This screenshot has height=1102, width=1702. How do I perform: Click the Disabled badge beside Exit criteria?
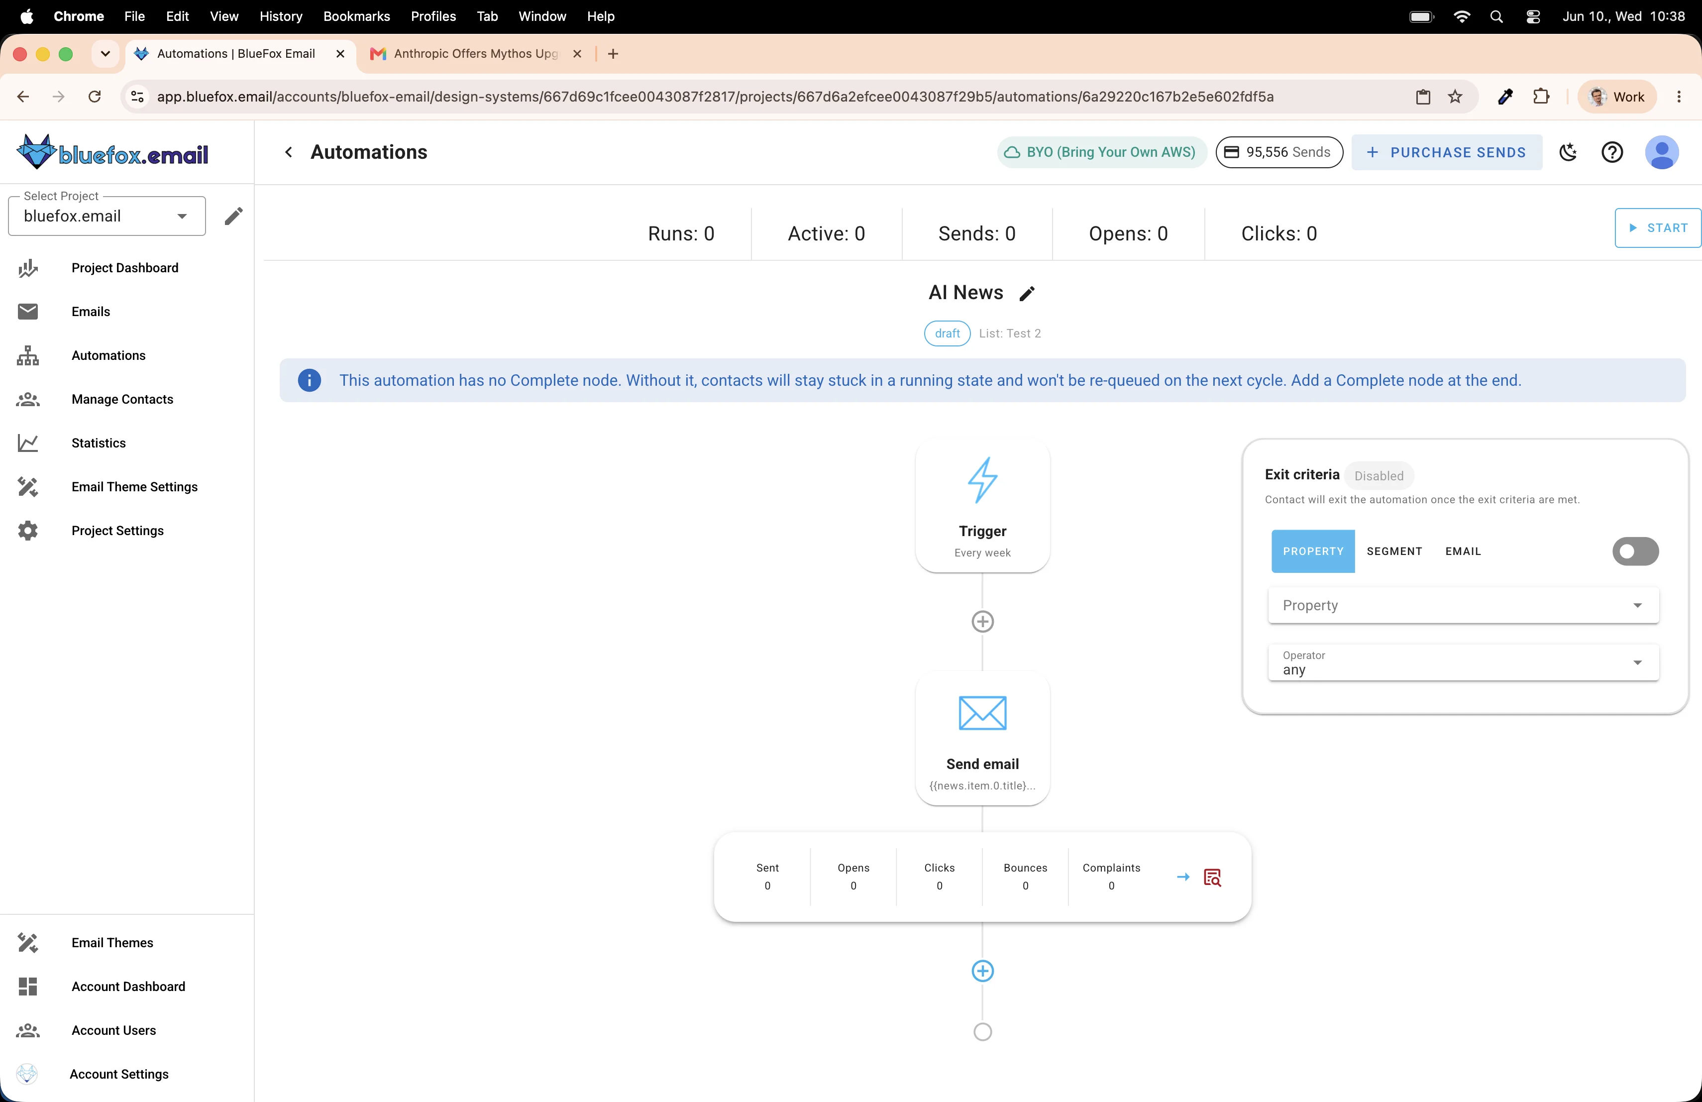coord(1379,475)
